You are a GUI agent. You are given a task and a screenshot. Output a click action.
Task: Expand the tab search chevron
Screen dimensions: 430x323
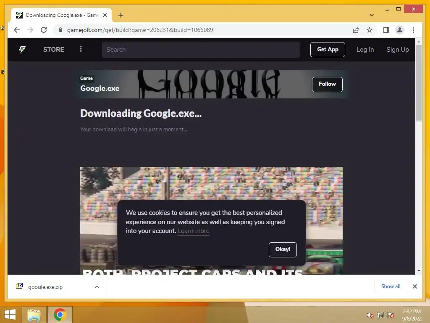[x=372, y=15]
